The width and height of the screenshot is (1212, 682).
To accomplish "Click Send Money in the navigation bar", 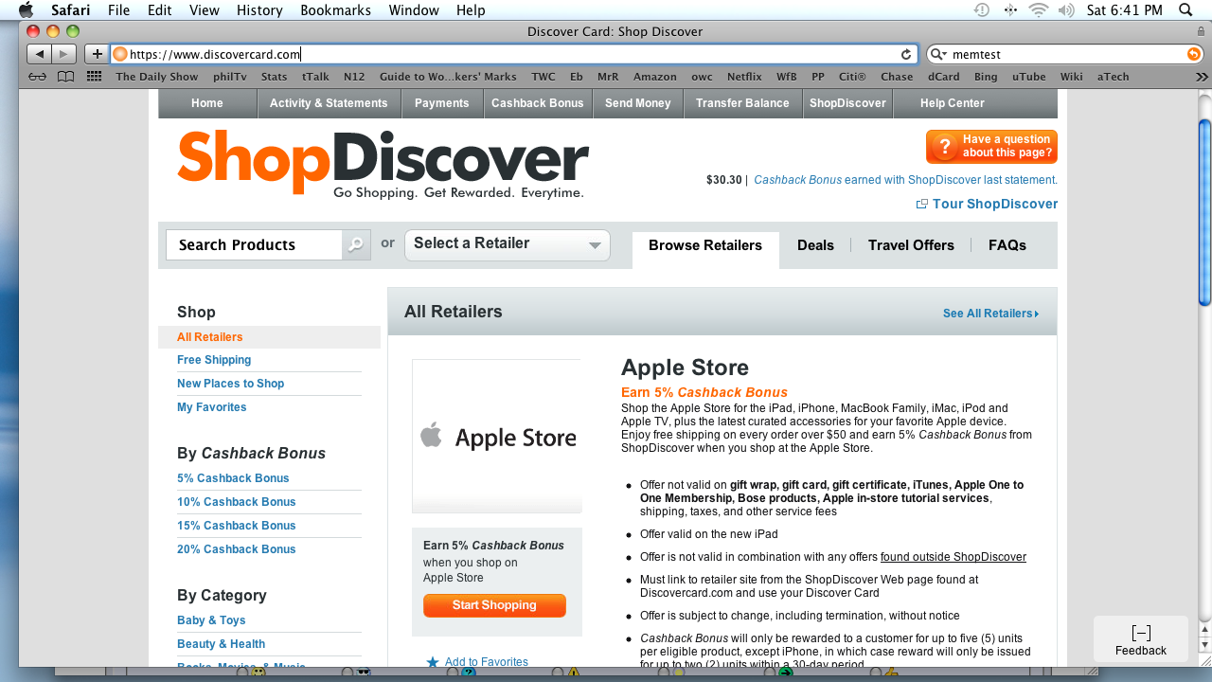I will [638, 103].
